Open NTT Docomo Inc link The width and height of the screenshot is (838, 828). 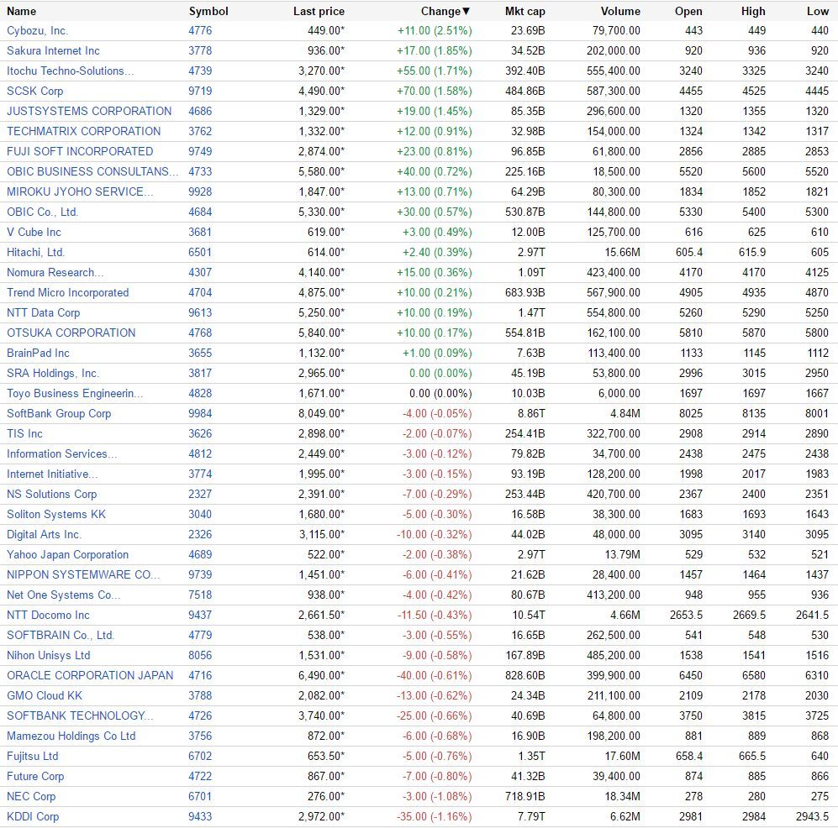[x=48, y=615]
